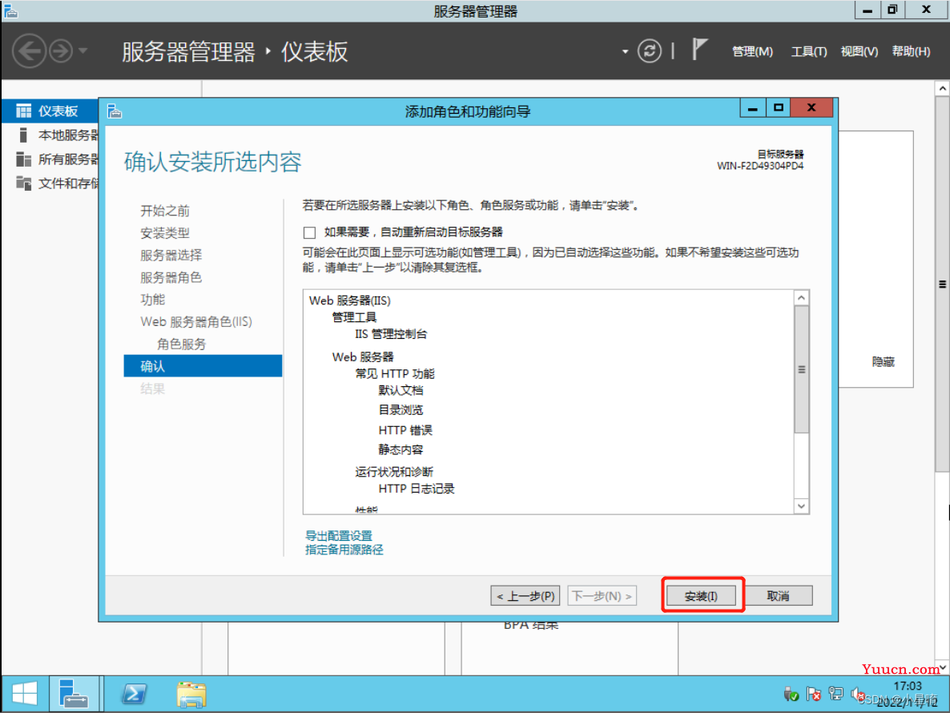Click the all servers icon in sidebar
Image resolution: width=950 pixels, height=713 pixels.
coord(23,159)
